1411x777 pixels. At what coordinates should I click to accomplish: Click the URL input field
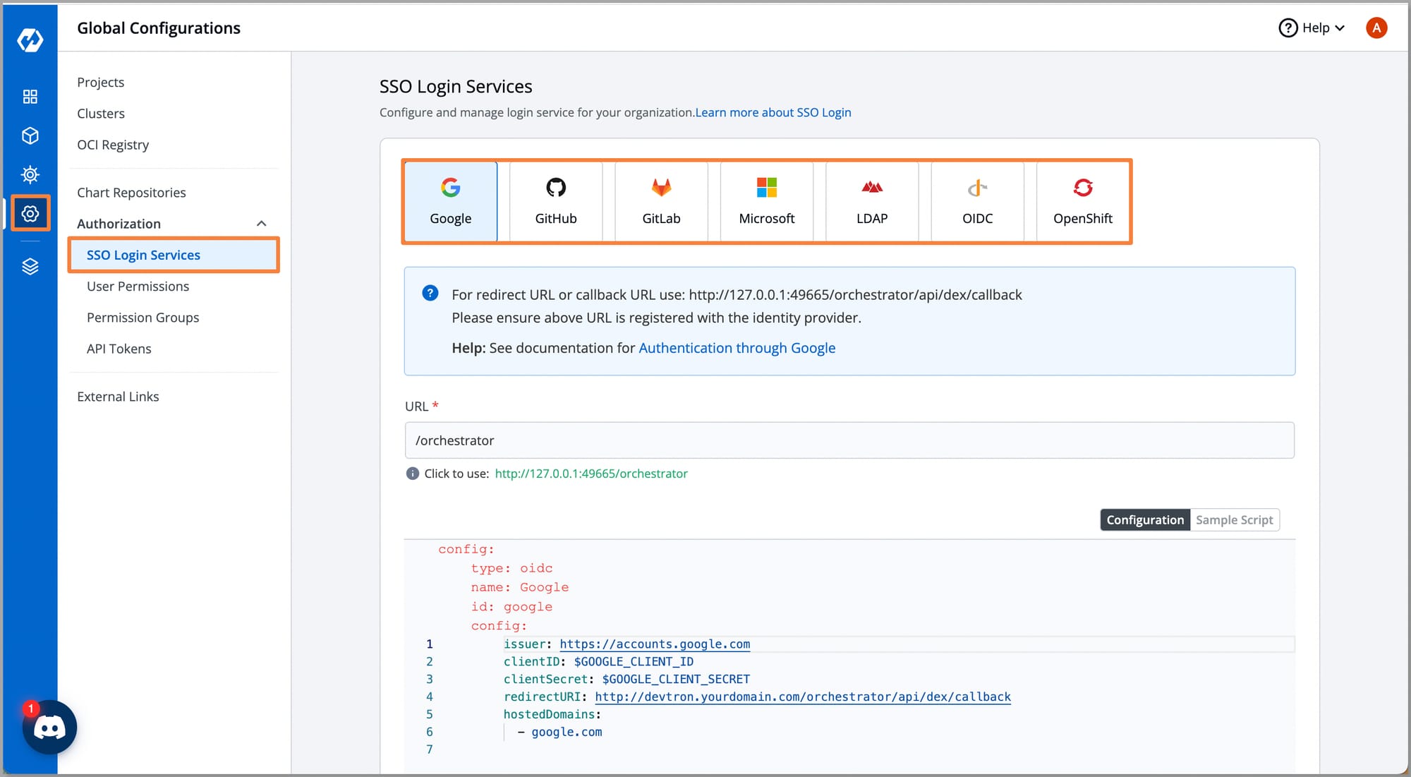pos(849,440)
